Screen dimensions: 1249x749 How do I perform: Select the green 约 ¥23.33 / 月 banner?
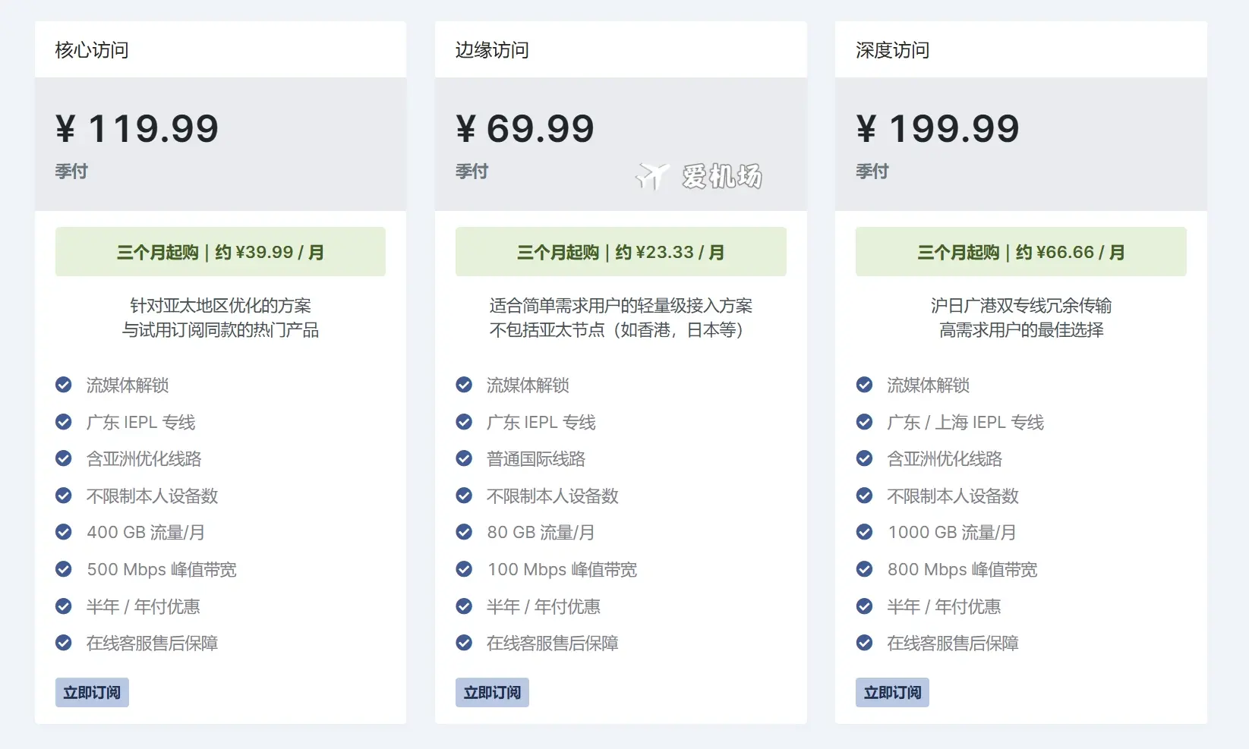point(620,252)
